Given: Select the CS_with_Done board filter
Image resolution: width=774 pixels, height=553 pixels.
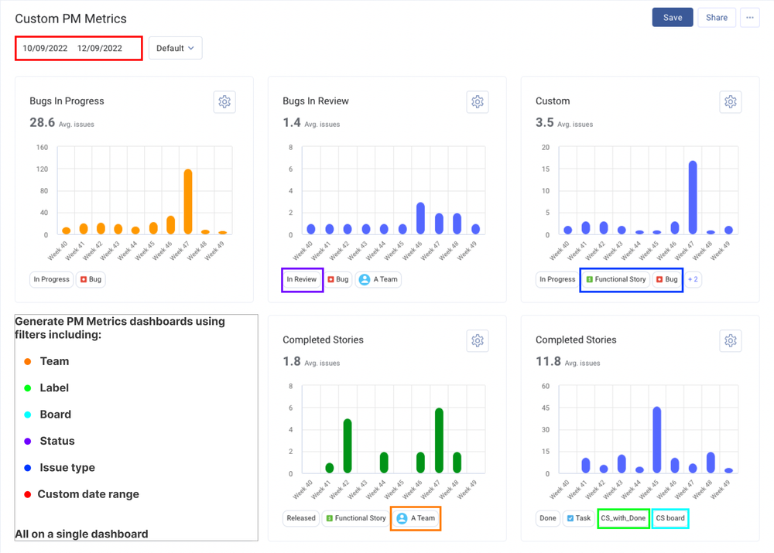Looking at the screenshot, I should click(x=623, y=518).
